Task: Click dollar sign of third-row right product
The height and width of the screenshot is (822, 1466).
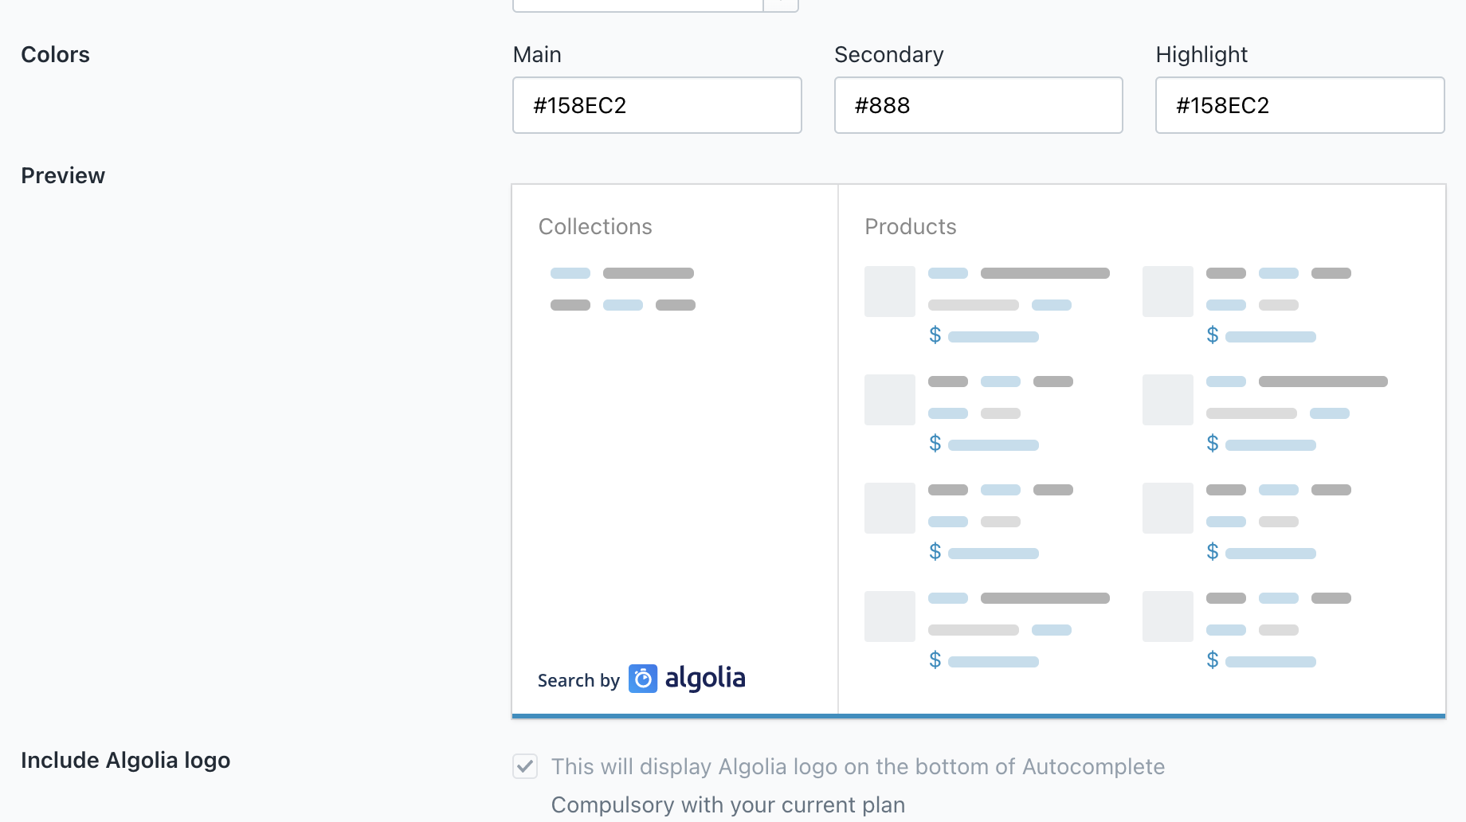Action: click(x=1212, y=552)
